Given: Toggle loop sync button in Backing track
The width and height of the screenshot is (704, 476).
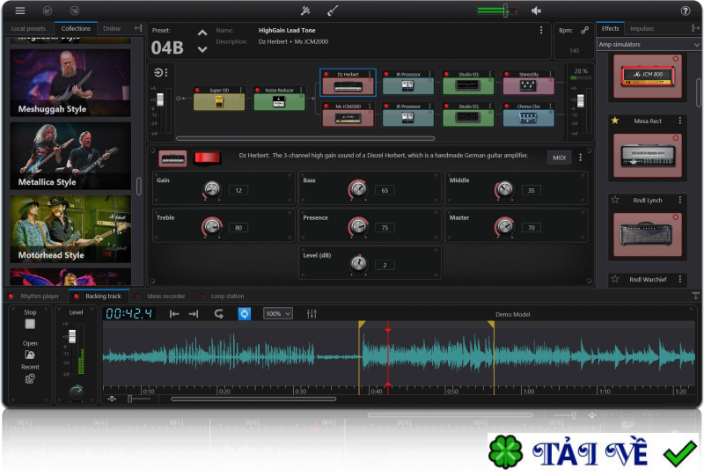Looking at the screenshot, I should coord(245,314).
